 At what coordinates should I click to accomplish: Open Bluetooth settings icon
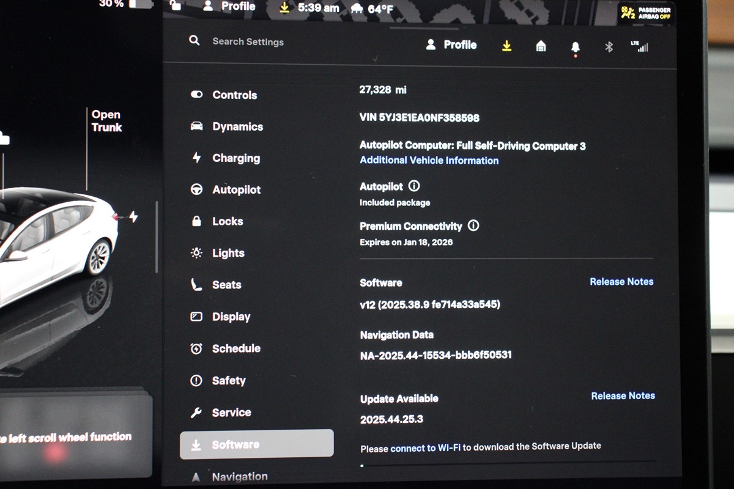click(609, 46)
